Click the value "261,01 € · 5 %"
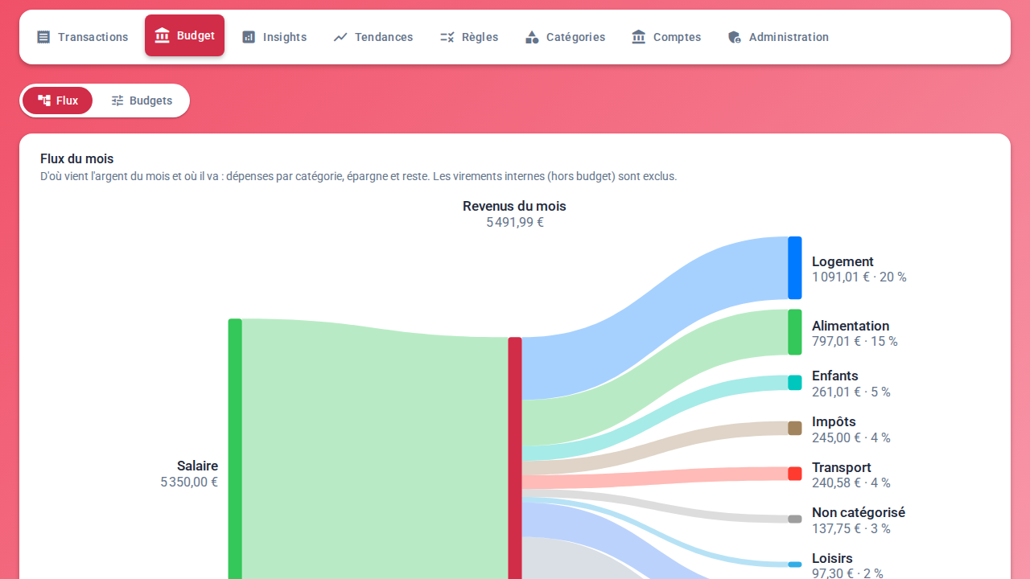 coord(851,392)
